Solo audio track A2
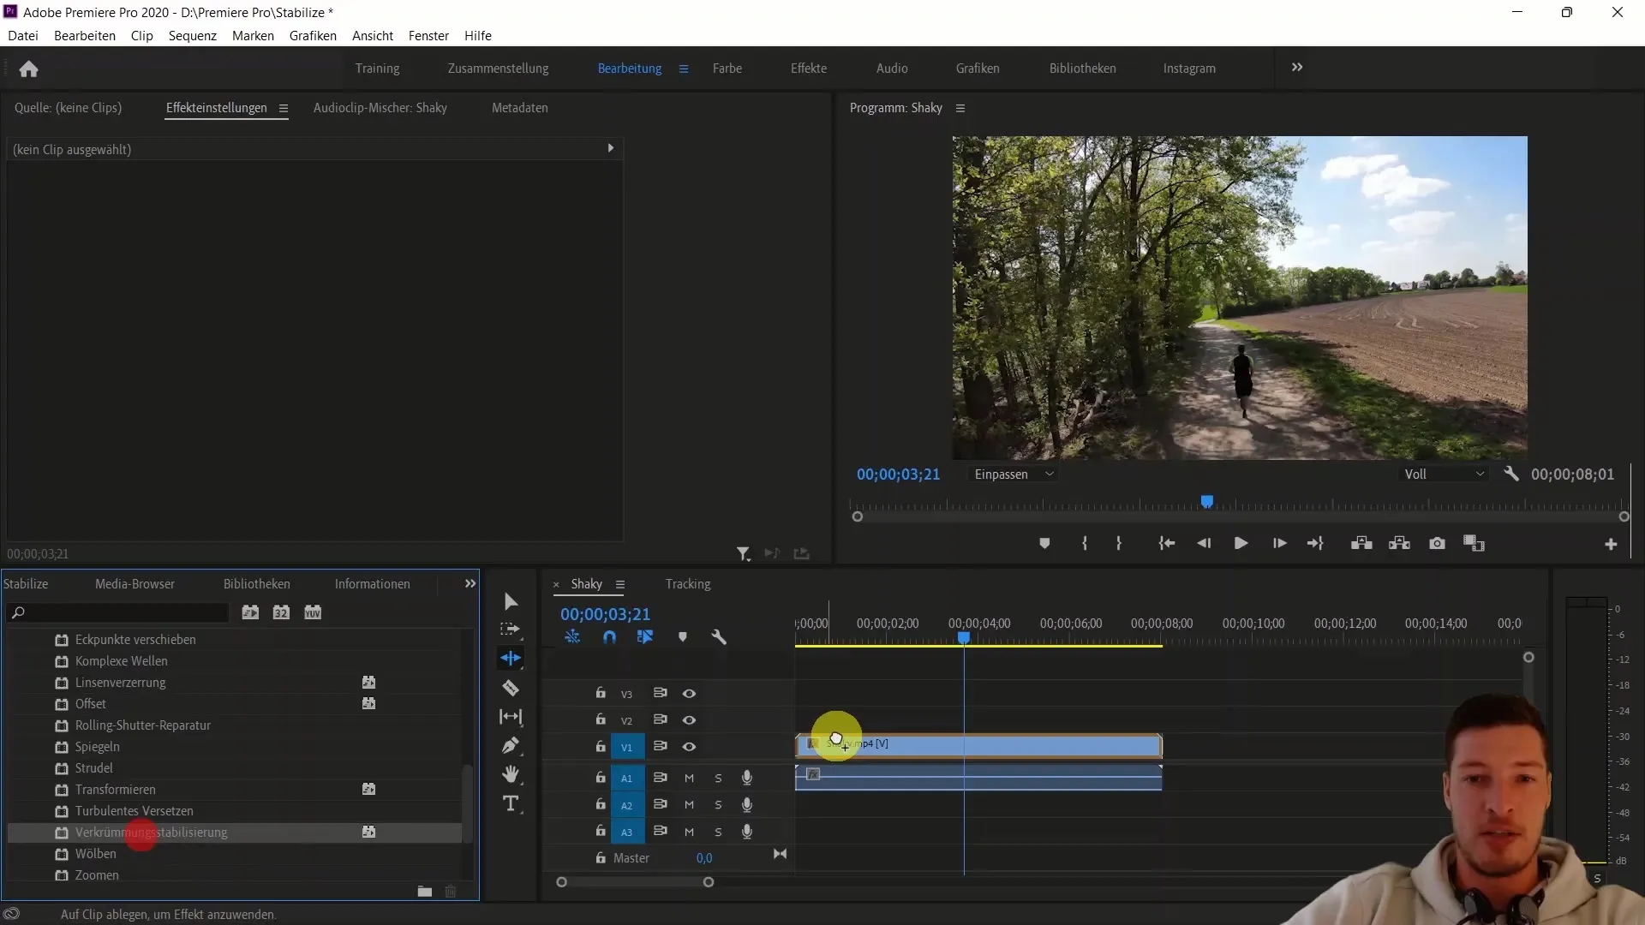The height and width of the screenshot is (925, 1645). tap(718, 805)
